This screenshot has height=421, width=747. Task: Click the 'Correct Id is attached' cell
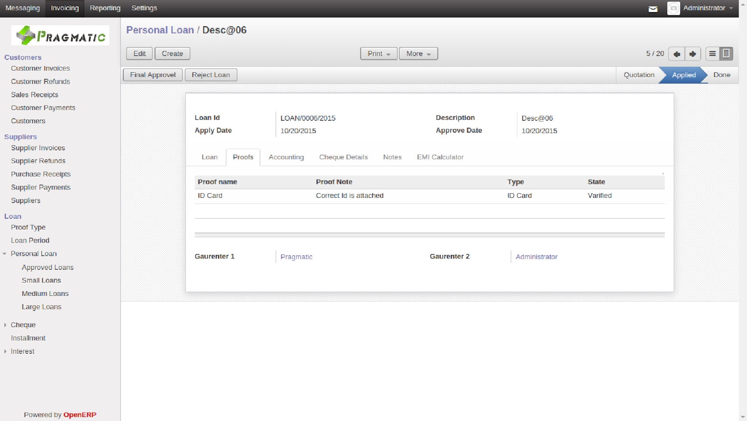click(350, 196)
